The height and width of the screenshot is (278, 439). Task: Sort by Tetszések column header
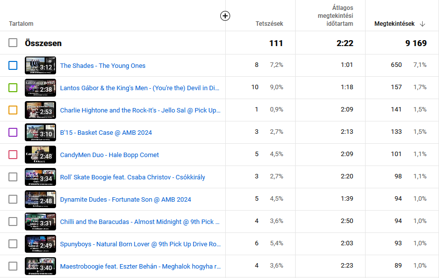click(269, 24)
